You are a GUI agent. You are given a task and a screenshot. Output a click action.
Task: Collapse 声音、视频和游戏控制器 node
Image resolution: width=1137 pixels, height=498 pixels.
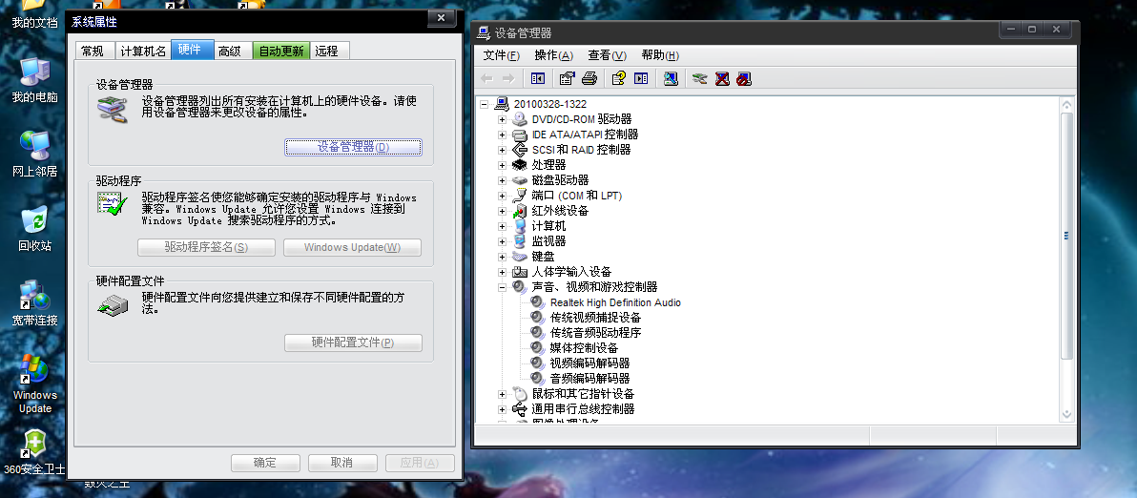point(502,287)
